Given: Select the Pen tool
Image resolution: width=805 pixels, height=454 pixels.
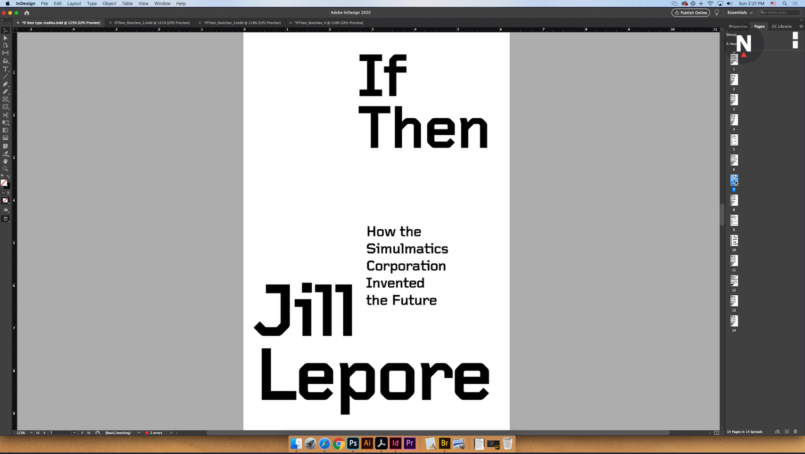Looking at the screenshot, I should (6, 84).
